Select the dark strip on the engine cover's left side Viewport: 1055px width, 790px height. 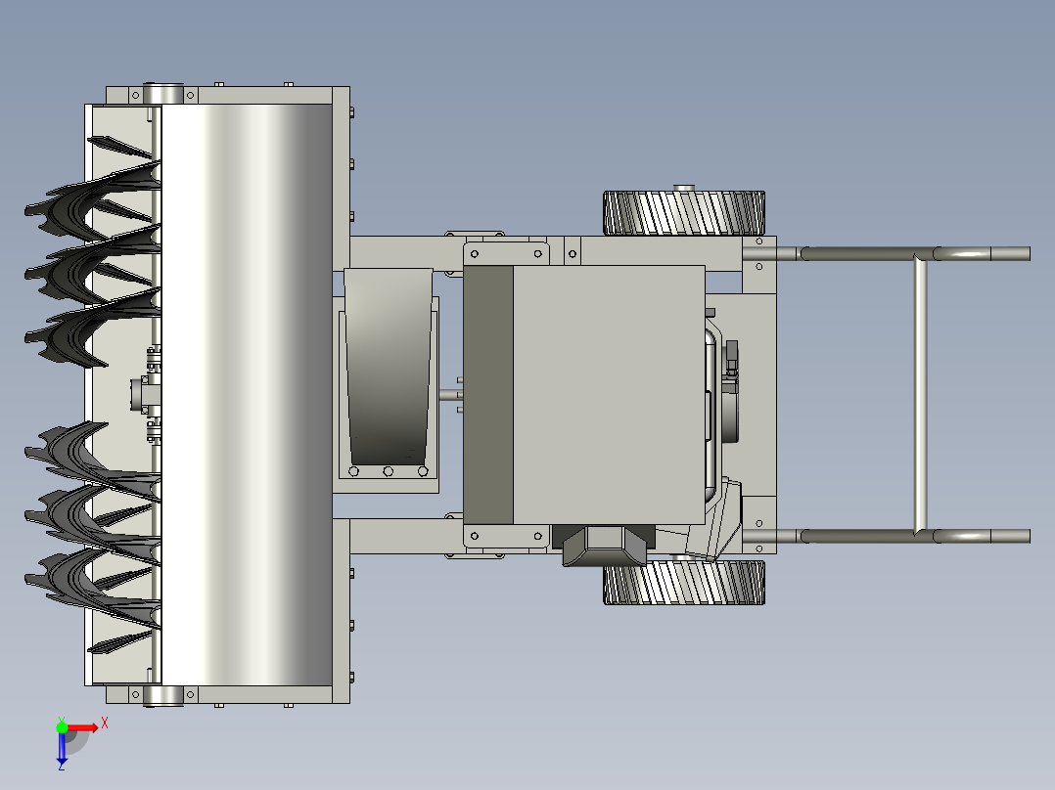tap(487, 395)
